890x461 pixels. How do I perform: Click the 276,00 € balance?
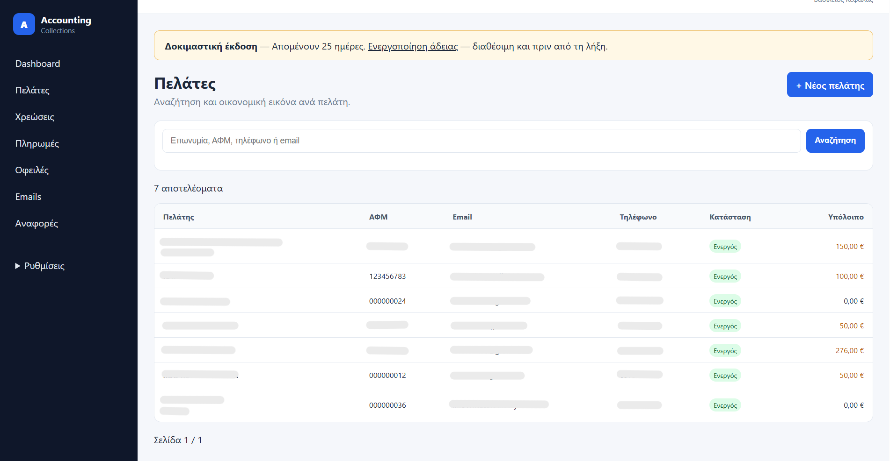coord(850,350)
